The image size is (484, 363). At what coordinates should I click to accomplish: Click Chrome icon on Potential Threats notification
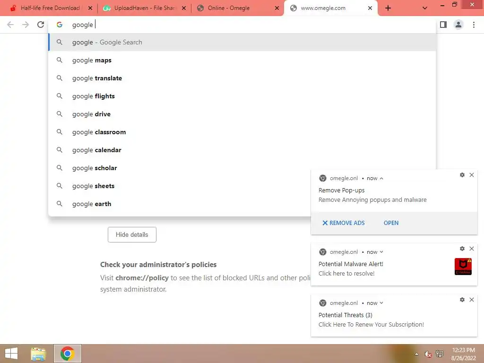tap(322, 303)
